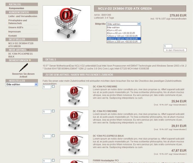The image size is (193, 163).
Task: Click the arrow icon beside Neue Artikel
Action: click(x=28, y=50)
